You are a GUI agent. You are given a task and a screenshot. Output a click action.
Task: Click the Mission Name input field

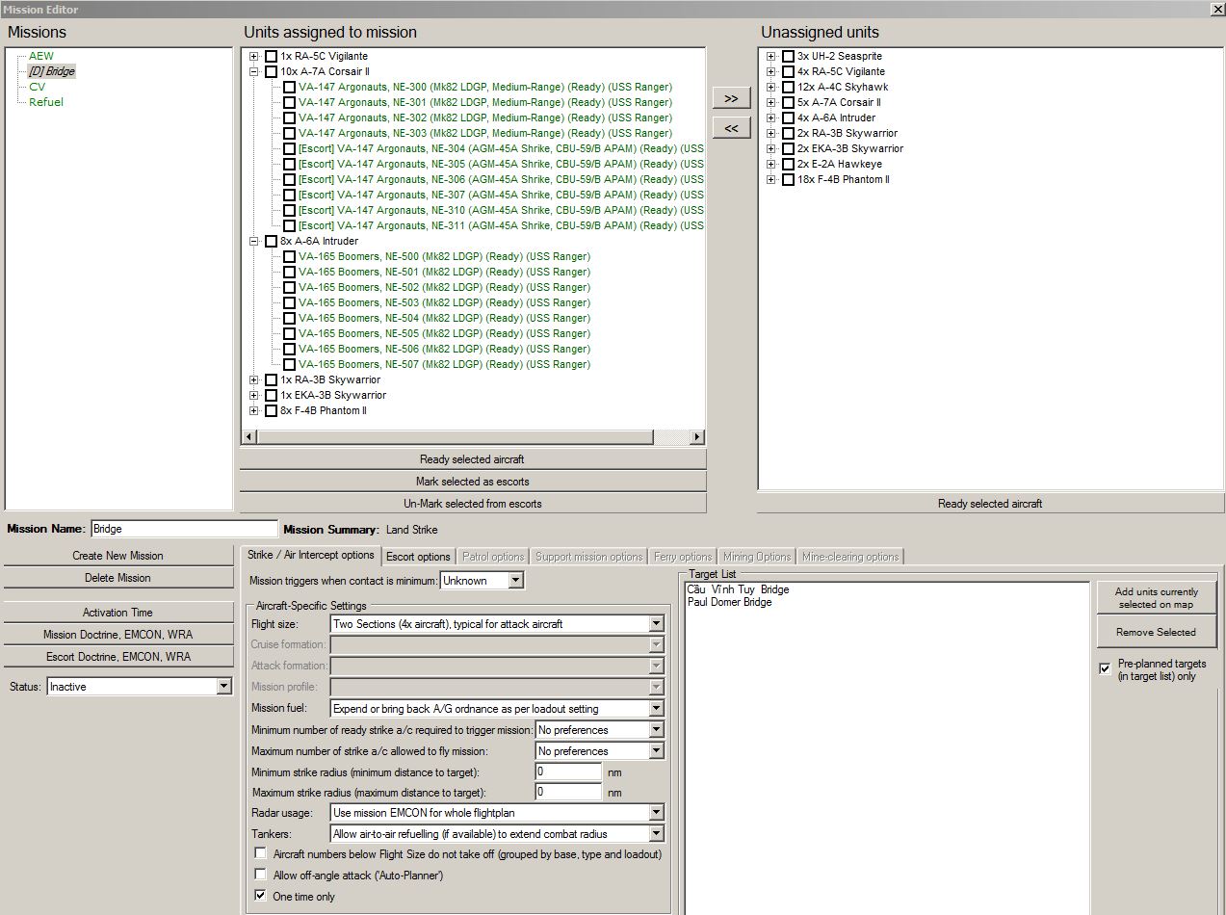point(184,529)
